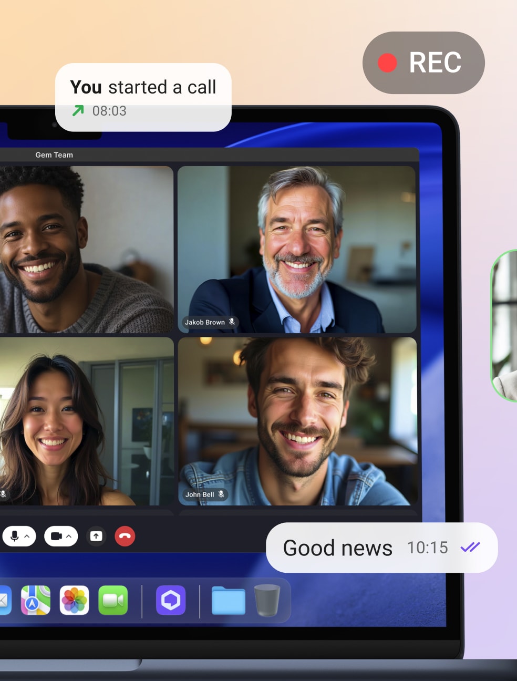Image resolution: width=517 pixels, height=681 pixels.
Task: Select John Bell's video tile
Action: click(x=297, y=421)
